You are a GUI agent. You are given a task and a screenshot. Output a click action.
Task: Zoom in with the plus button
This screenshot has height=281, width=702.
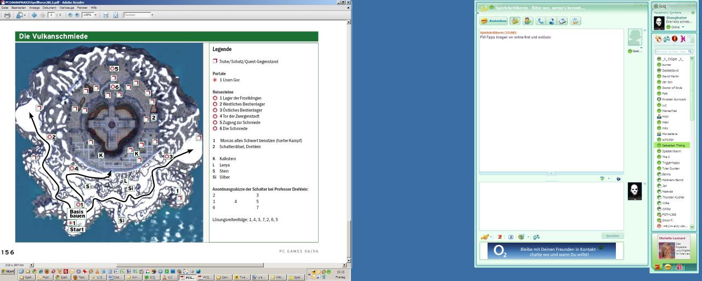point(77,15)
